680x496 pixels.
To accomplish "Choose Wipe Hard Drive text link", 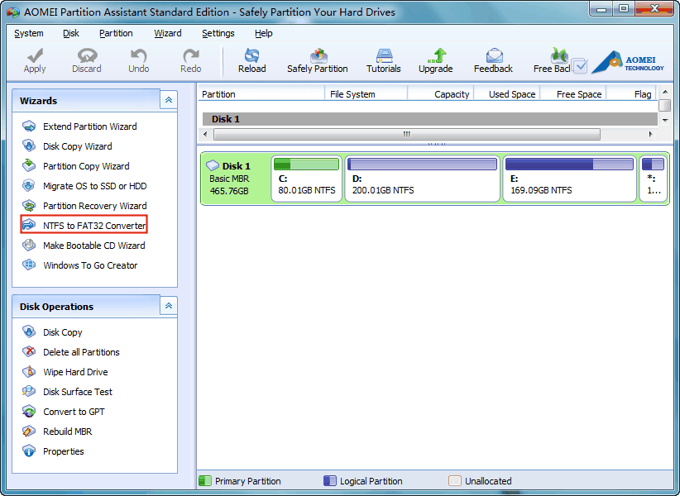I will click(75, 372).
